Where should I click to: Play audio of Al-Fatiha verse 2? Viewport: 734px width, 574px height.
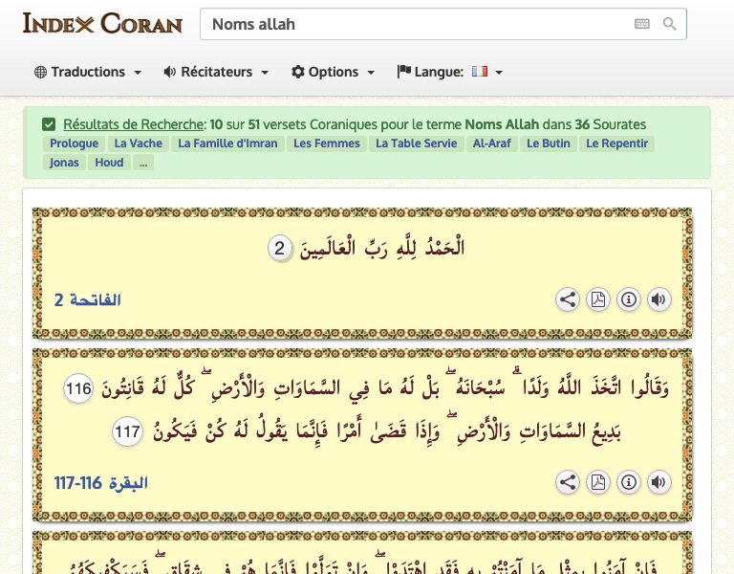tap(658, 299)
